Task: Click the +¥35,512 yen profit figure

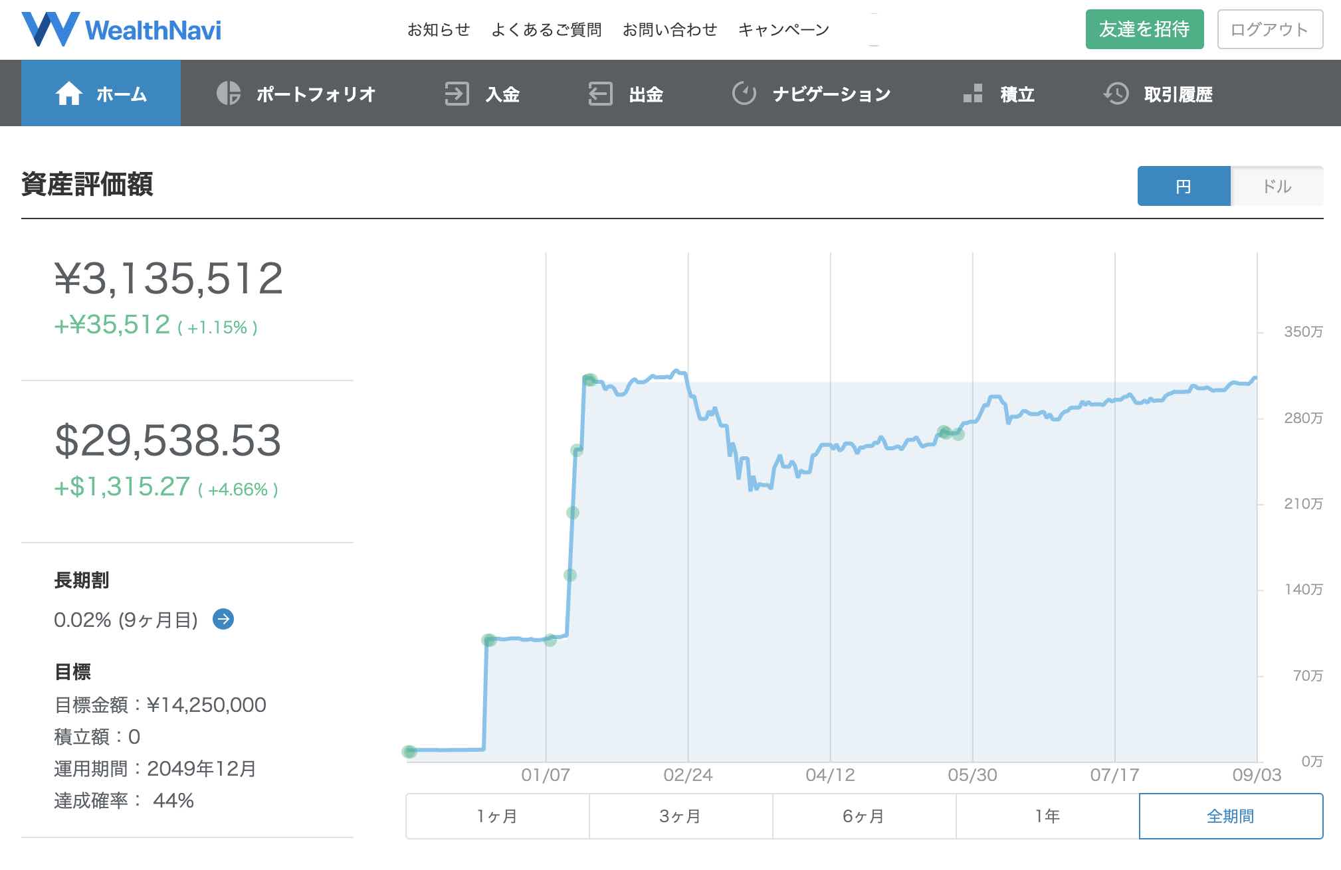Action: coord(112,325)
